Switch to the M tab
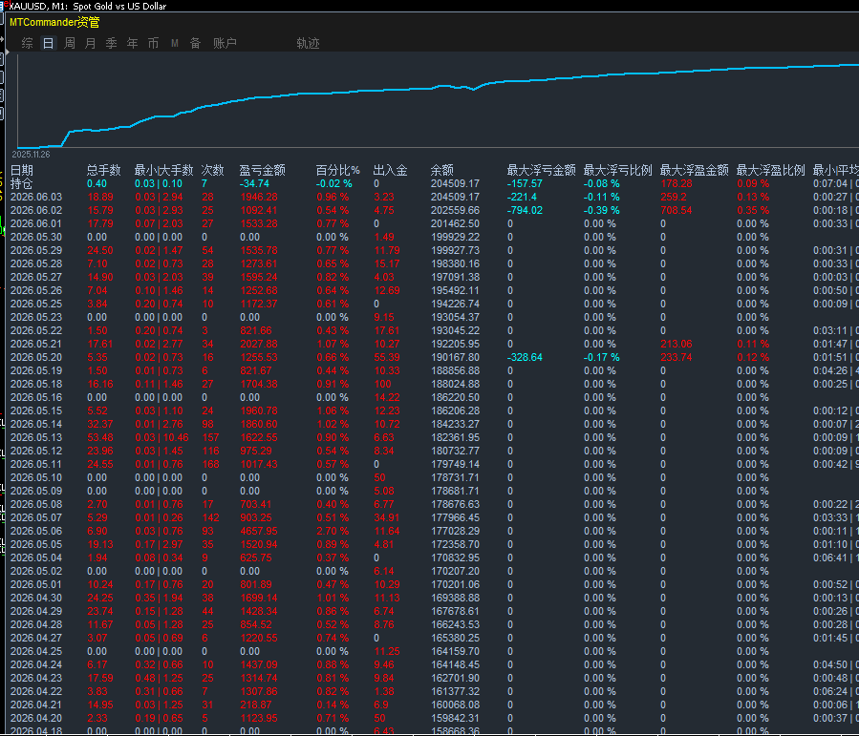The height and width of the screenshot is (736, 859). click(x=174, y=43)
